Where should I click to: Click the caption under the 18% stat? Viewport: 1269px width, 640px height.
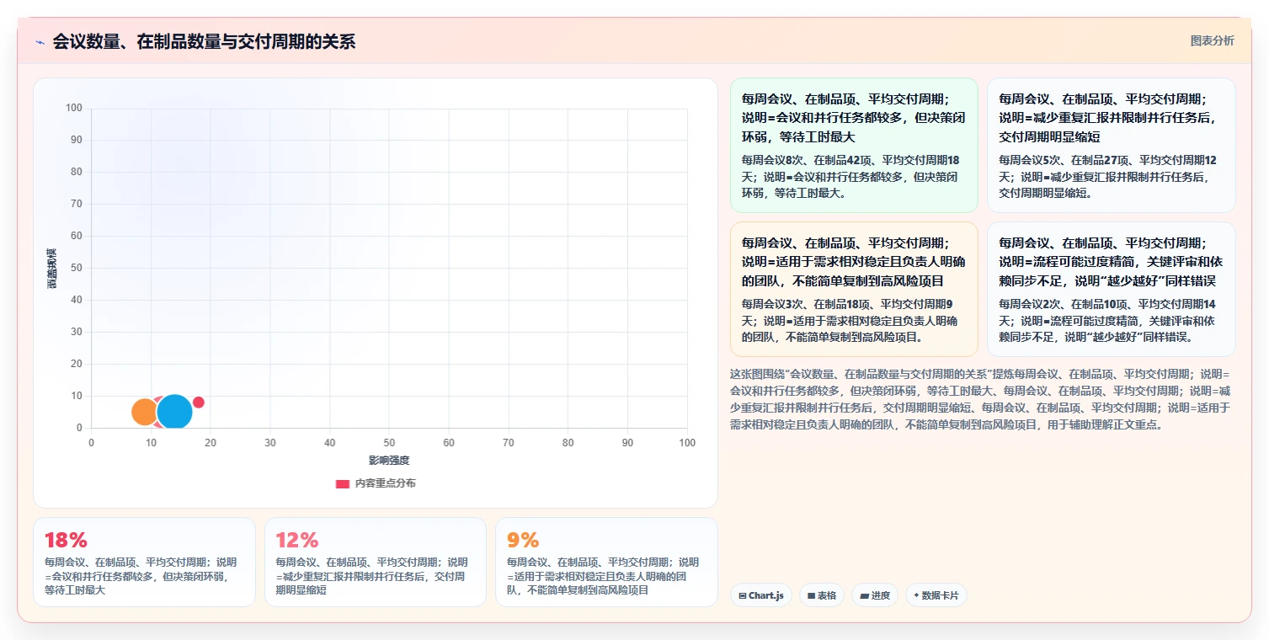(141, 576)
